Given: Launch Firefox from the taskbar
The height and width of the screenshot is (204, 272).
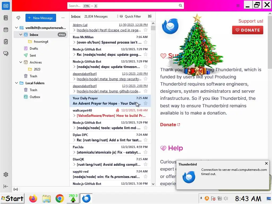Looking at the screenshot, I should tap(33, 198).
